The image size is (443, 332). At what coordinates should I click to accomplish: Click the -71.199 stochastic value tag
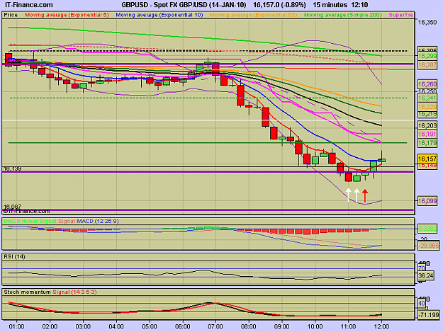click(429, 315)
